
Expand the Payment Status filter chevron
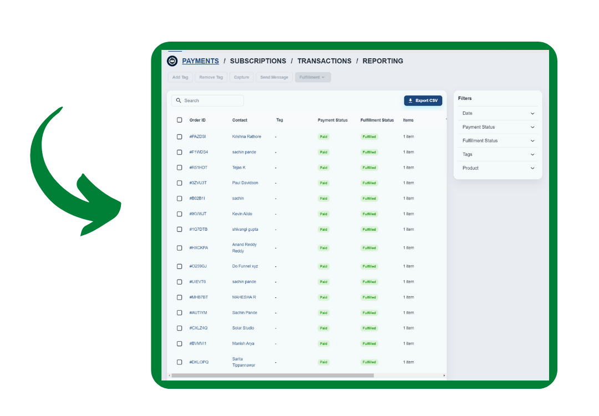click(x=532, y=127)
